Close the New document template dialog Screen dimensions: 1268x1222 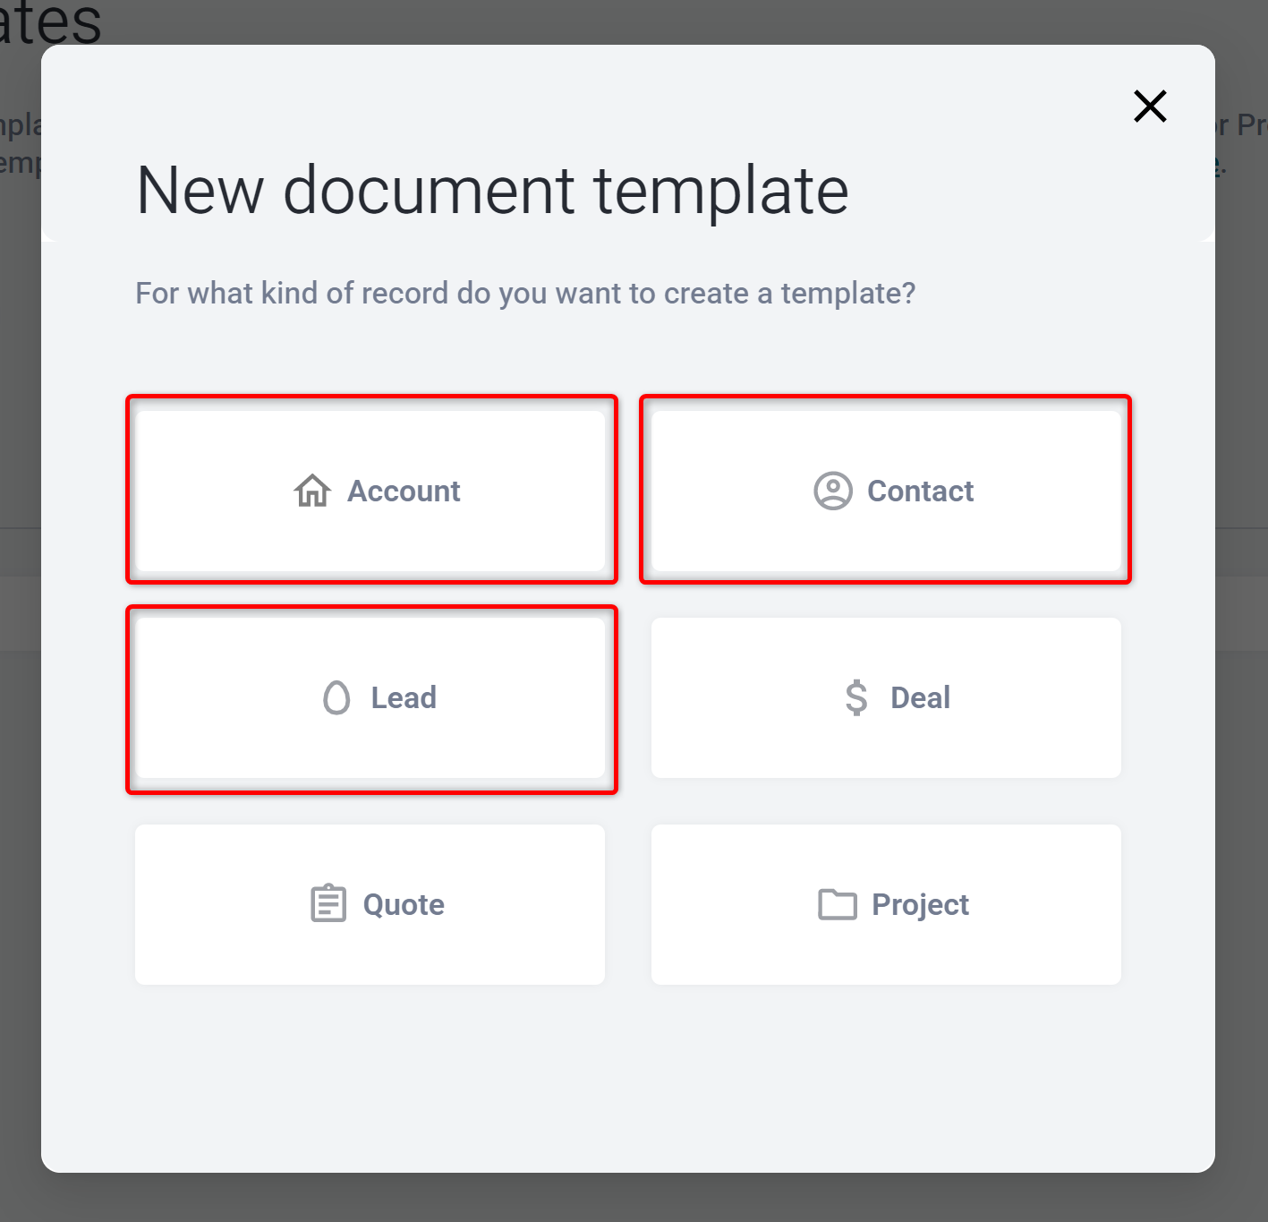pyautogui.click(x=1150, y=106)
